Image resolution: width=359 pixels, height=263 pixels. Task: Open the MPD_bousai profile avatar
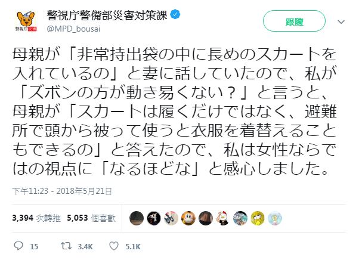24,21
